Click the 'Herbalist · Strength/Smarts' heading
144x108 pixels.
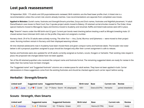tap(29, 78)
